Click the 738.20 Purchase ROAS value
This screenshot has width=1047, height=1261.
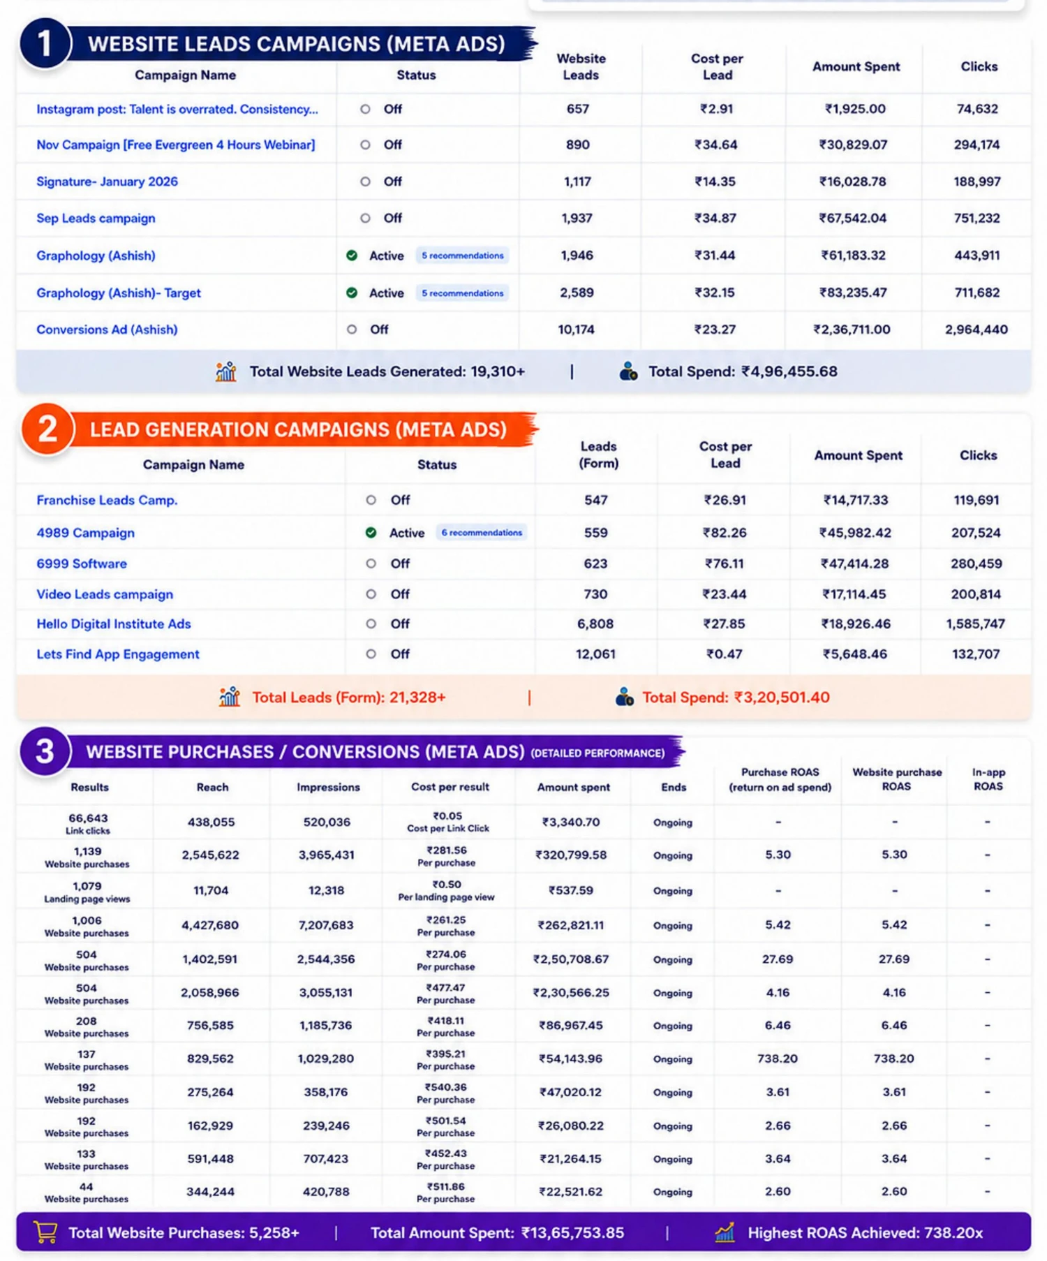click(x=778, y=1059)
